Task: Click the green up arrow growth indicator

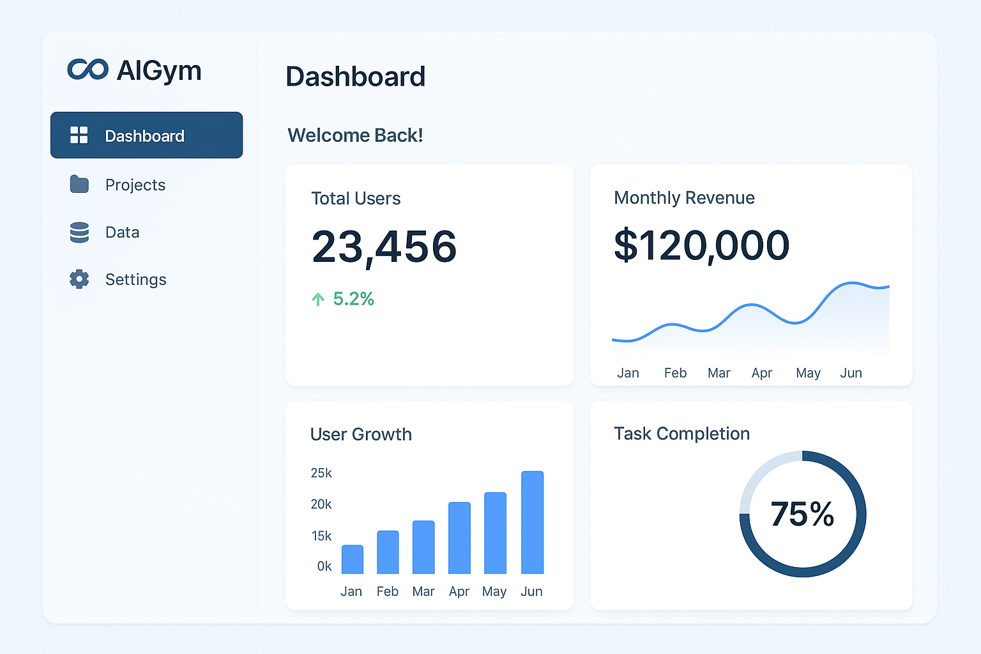Action: 318,299
